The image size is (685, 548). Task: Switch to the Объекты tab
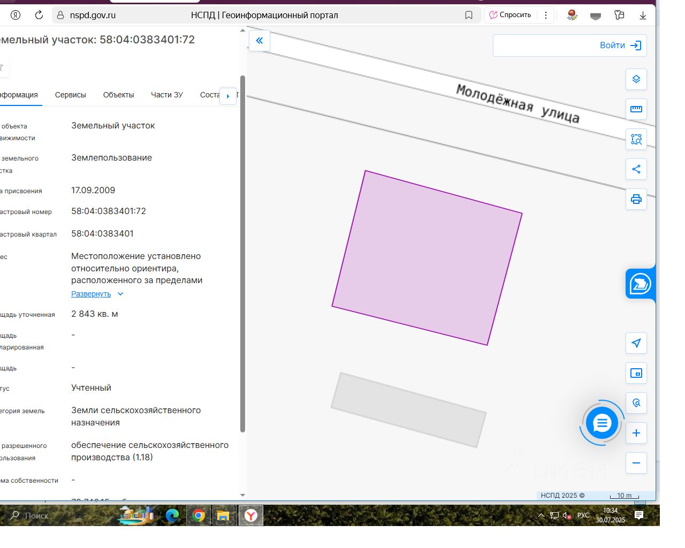(118, 95)
